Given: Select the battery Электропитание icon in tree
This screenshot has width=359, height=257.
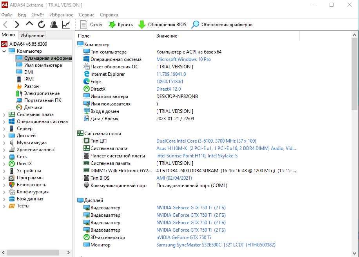Looking at the screenshot, I should click(x=19, y=93).
